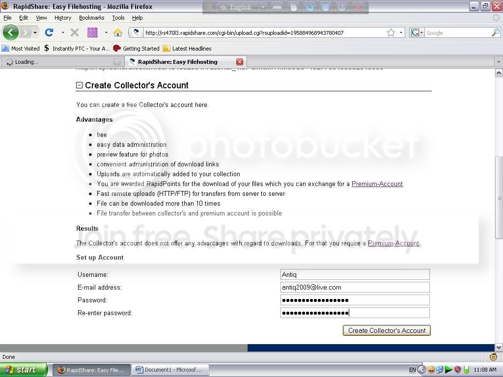Bookmark this page with the star icon
This screenshot has height=377, width=503.
[391, 32]
